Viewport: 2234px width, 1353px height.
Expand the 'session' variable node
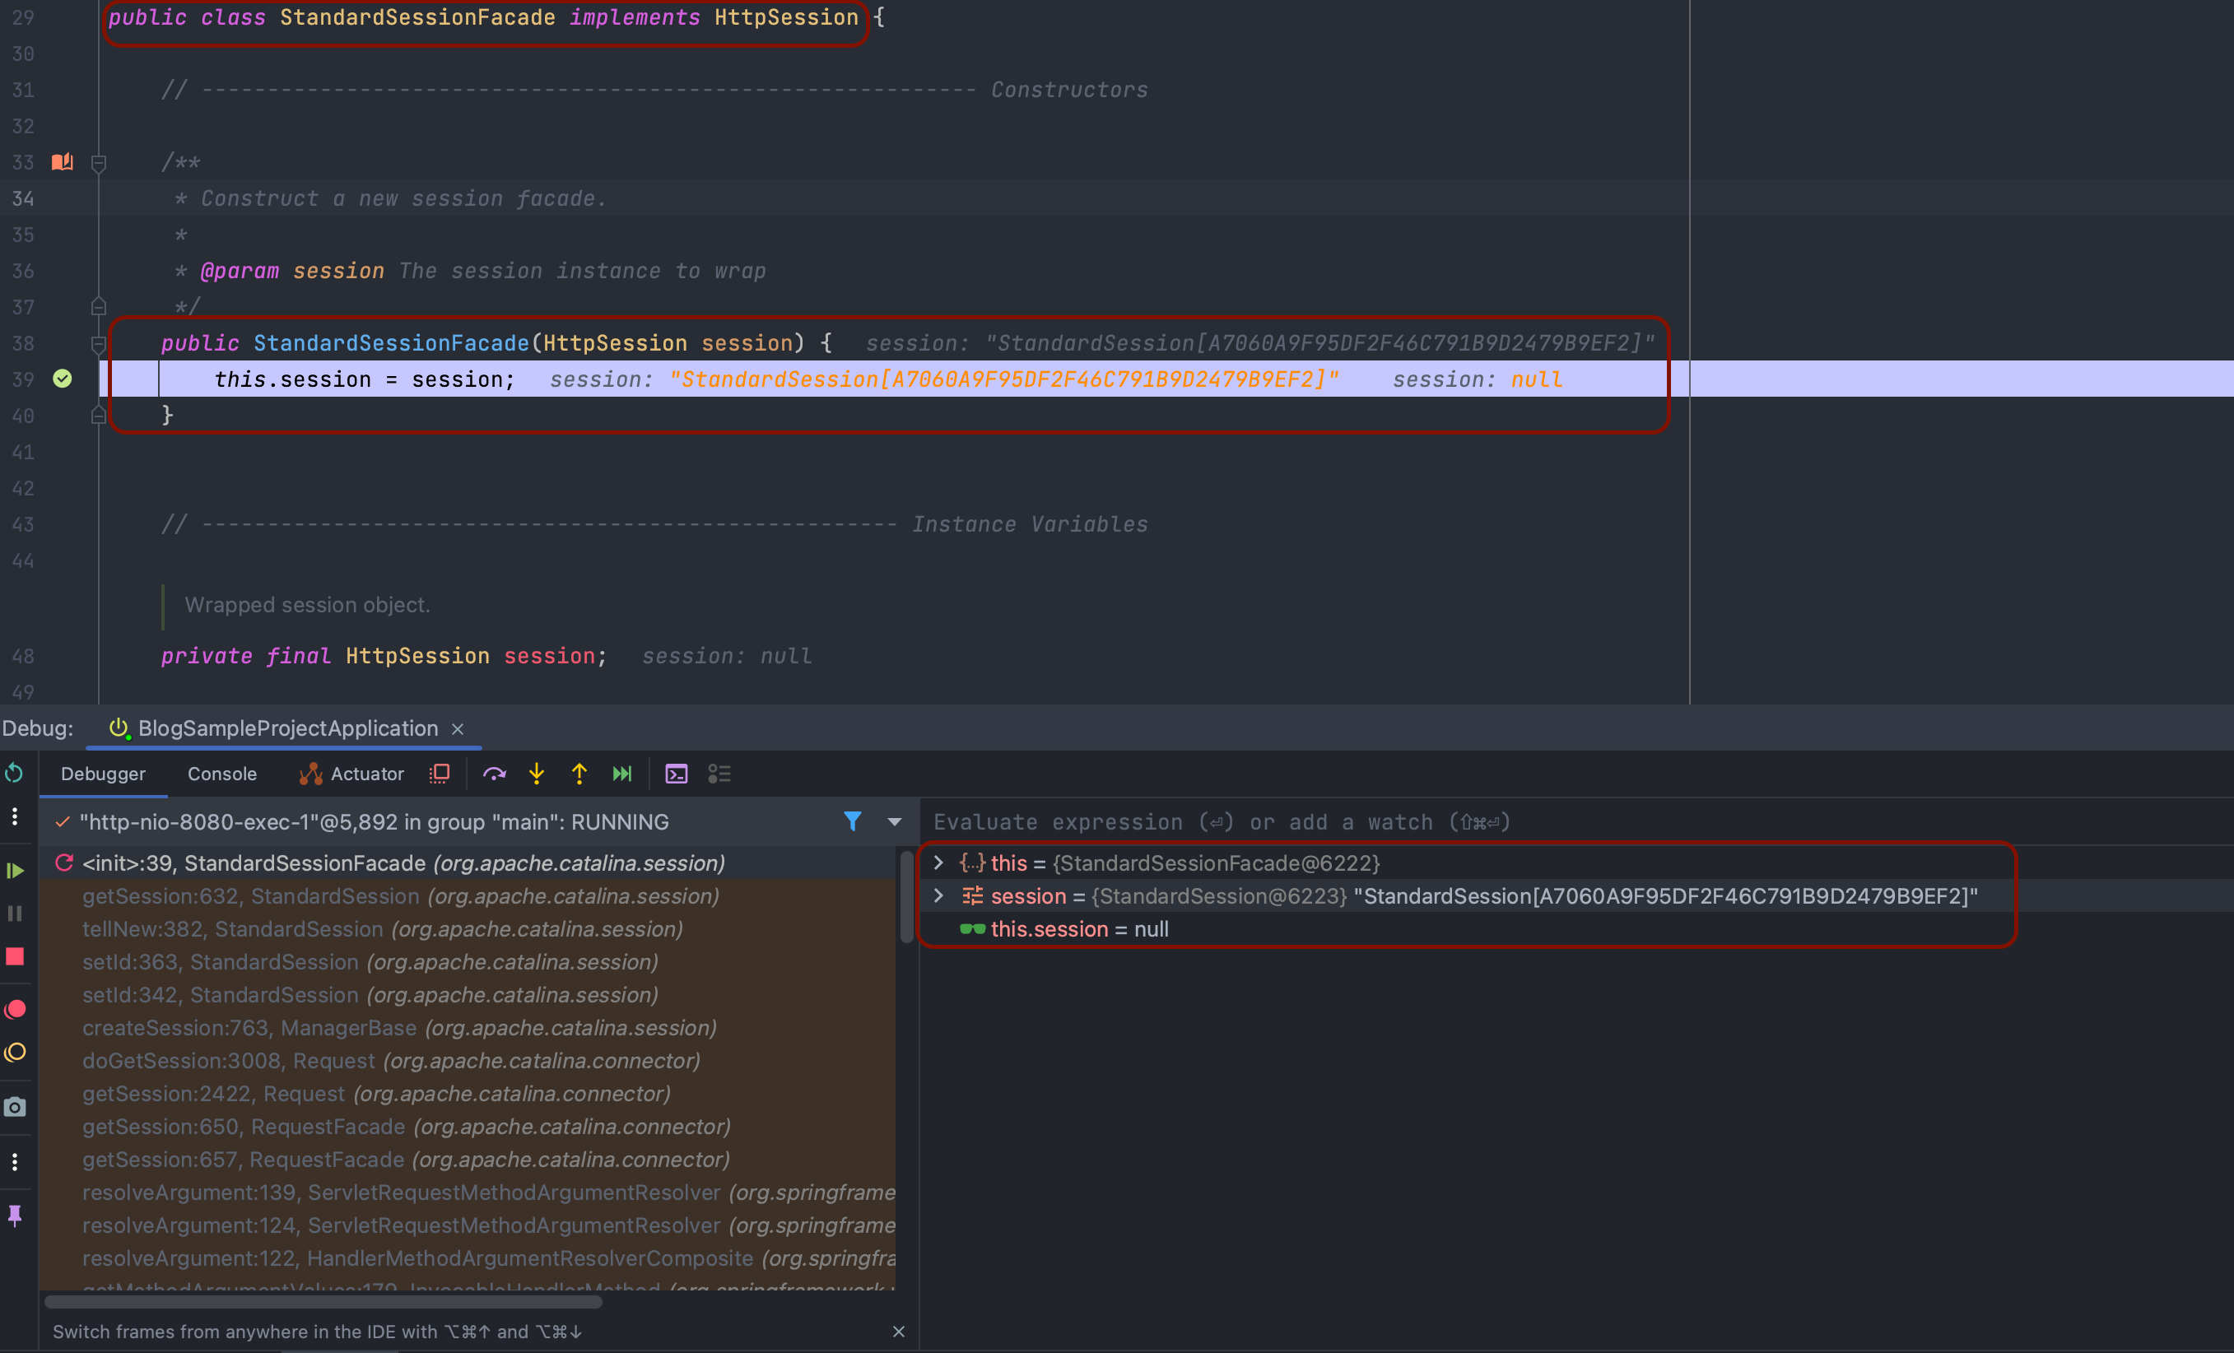click(939, 896)
